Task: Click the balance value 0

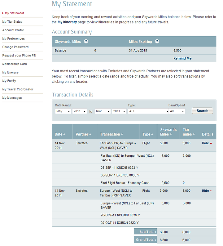Action: pos(95,51)
